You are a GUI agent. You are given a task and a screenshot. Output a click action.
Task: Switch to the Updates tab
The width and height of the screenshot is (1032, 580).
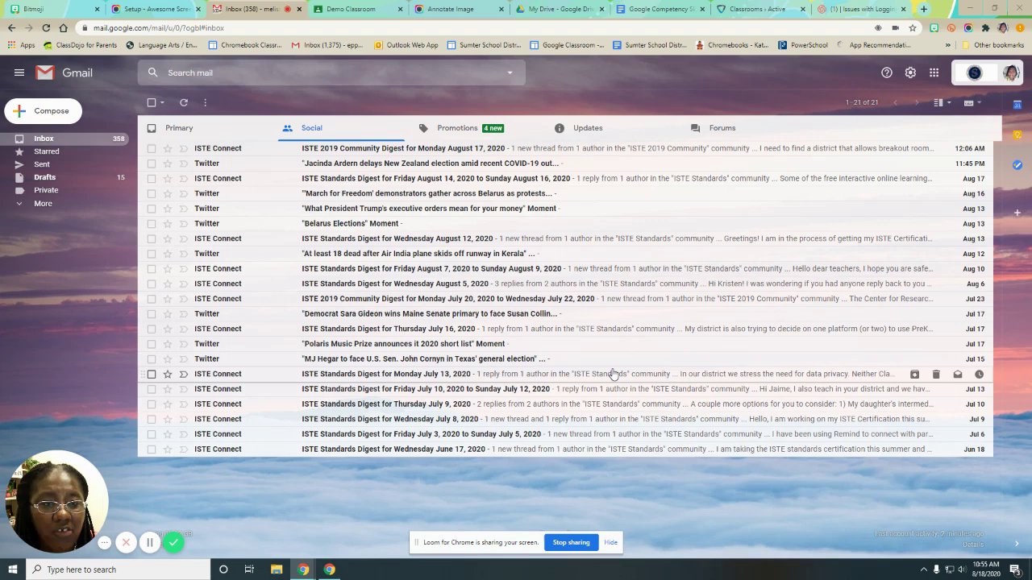(588, 128)
